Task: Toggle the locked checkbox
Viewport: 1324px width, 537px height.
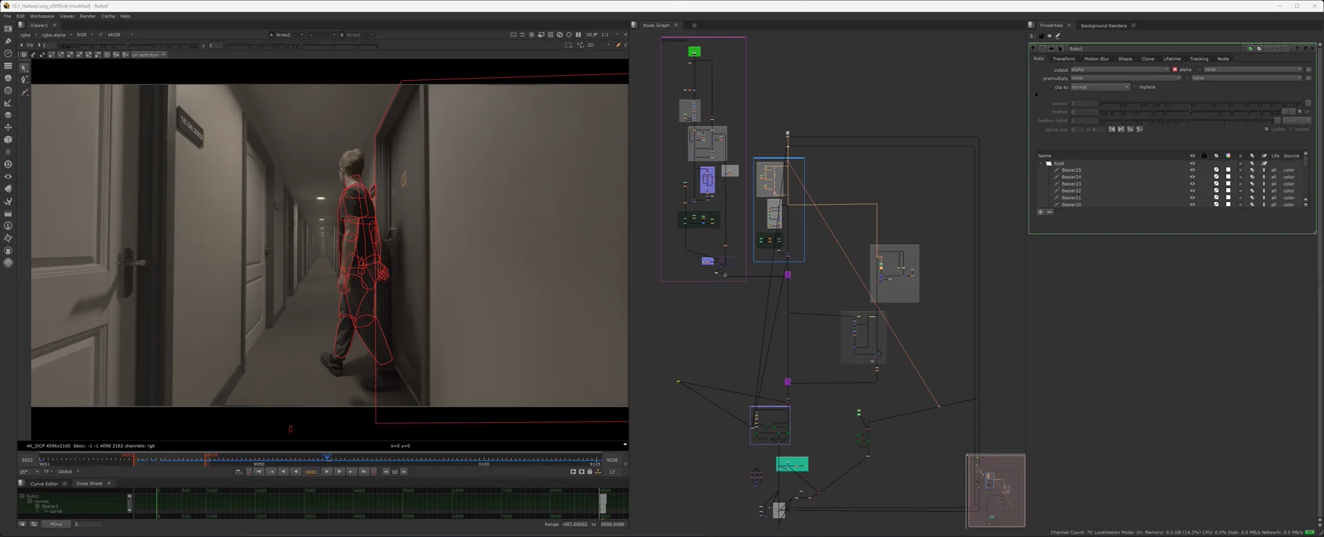Action: pos(1291,130)
